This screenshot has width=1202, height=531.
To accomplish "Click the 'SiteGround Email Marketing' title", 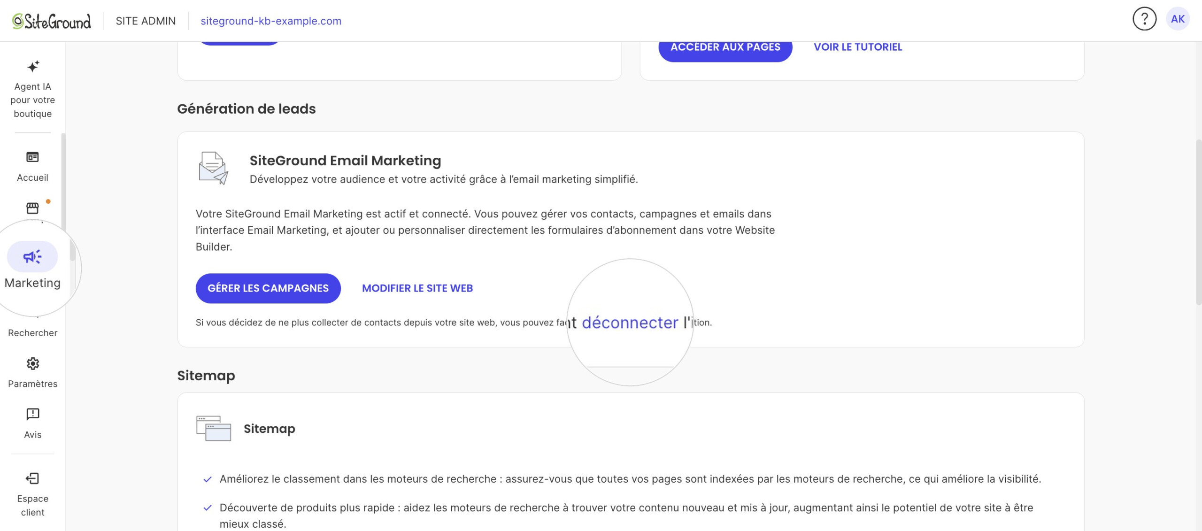I will pyautogui.click(x=345, y=161).
